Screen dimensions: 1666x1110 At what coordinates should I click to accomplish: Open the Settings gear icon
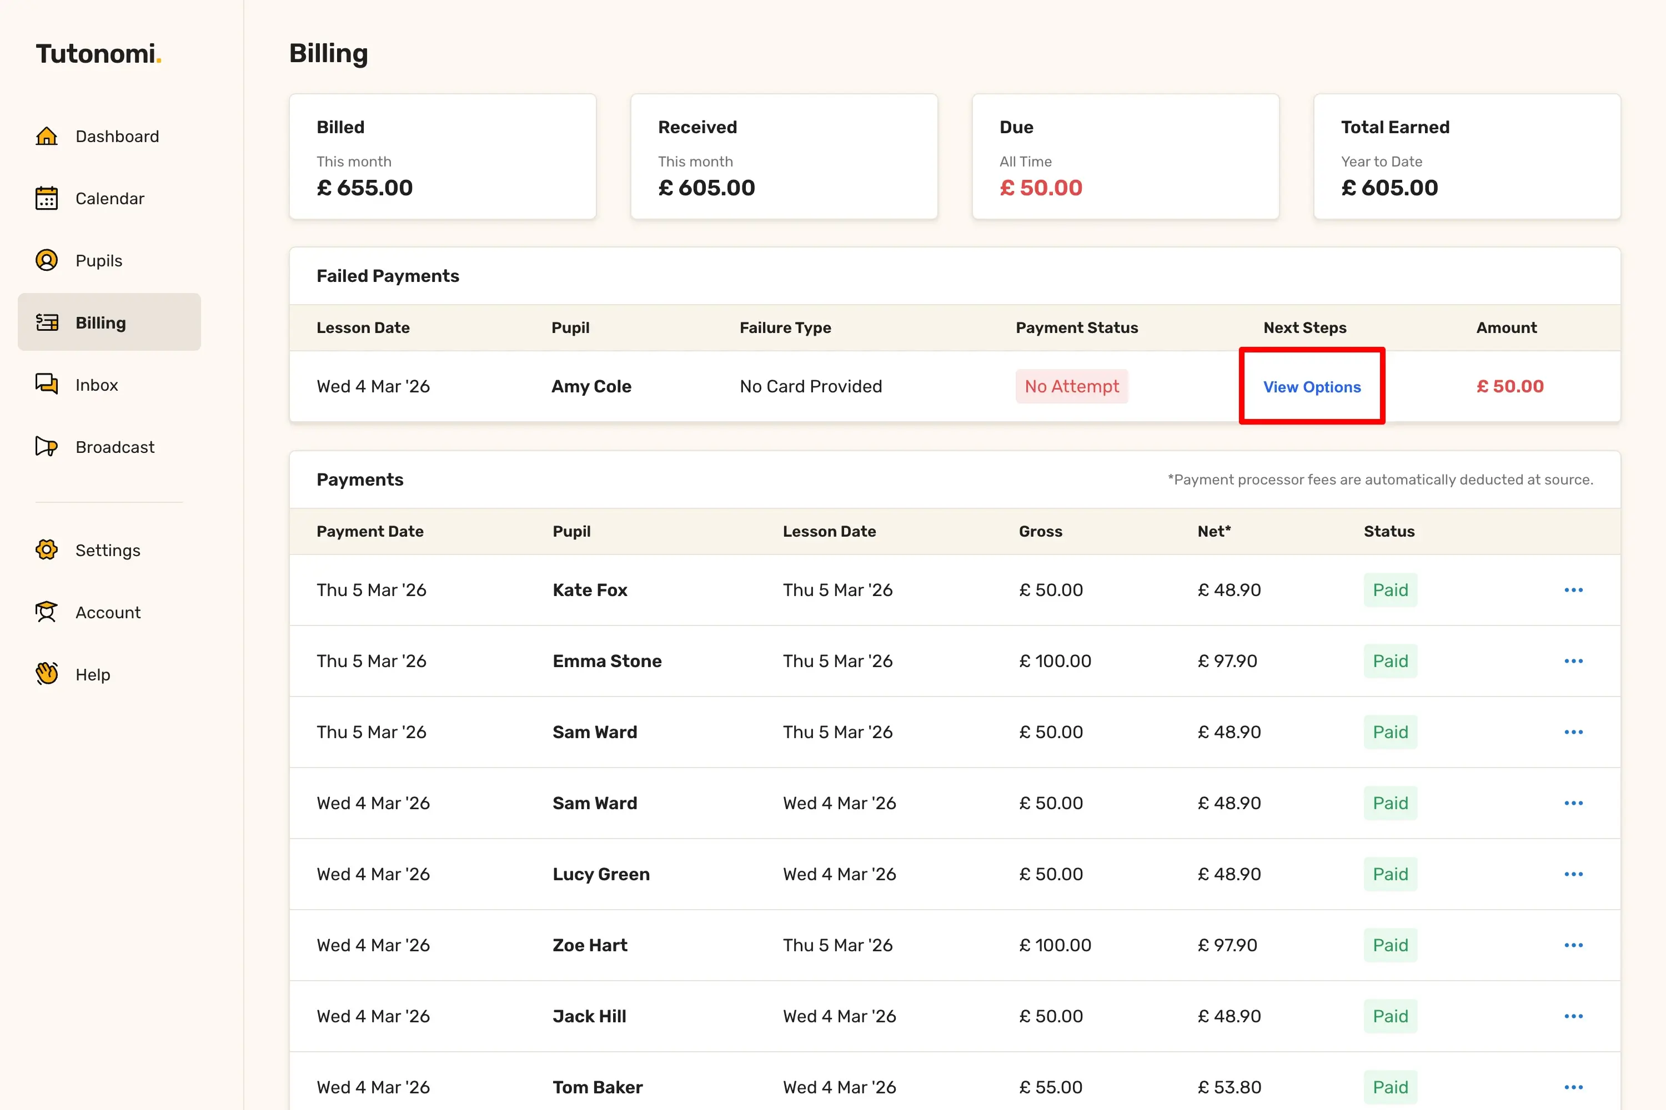coord(47,550)
